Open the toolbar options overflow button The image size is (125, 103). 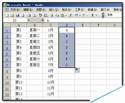coord(103,15)
